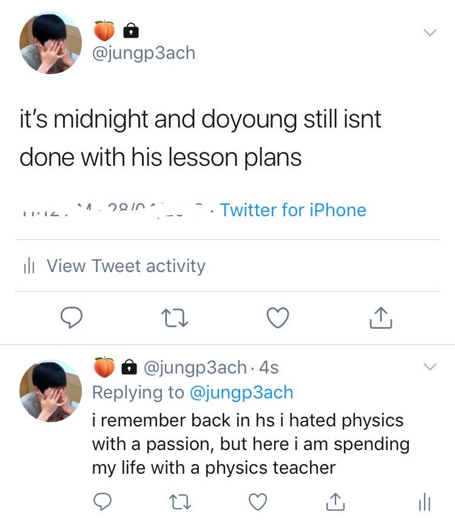Share the main tweet via share icon
The image size is (455, 526).
pos(381,317)
